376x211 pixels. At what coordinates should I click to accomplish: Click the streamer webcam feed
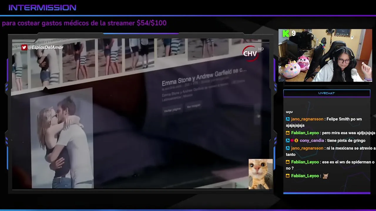(325, 55)
